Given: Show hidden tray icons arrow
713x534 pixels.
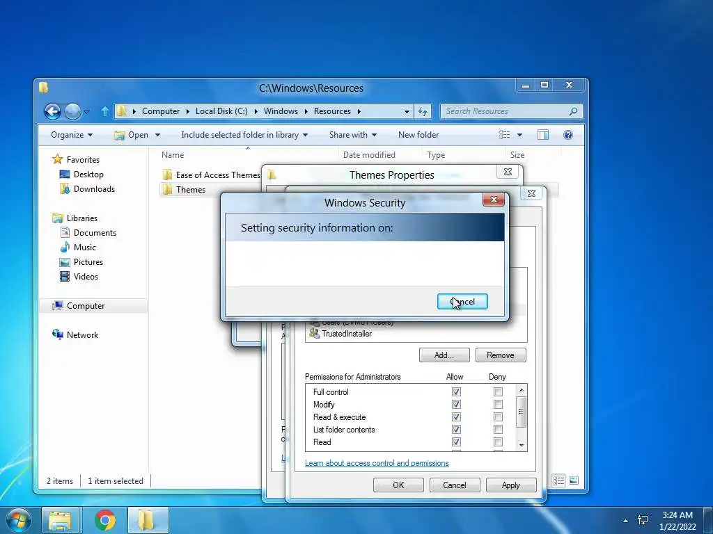Looking at the screenshot, I should (626, 521).
